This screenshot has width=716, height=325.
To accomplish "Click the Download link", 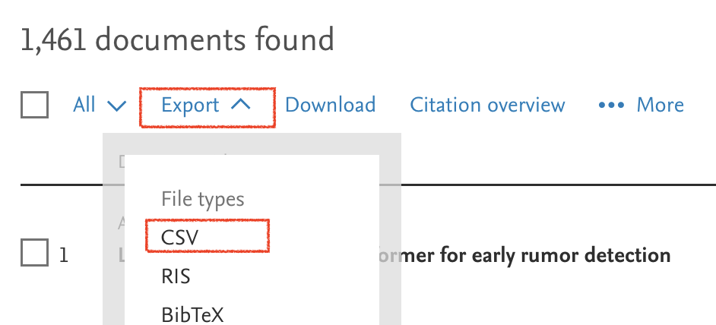I will click(x=330, y=105).
